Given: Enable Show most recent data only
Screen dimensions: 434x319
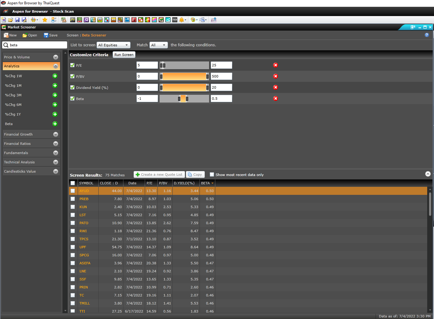Looking at the screenshot, I should [x=212, y=174].
